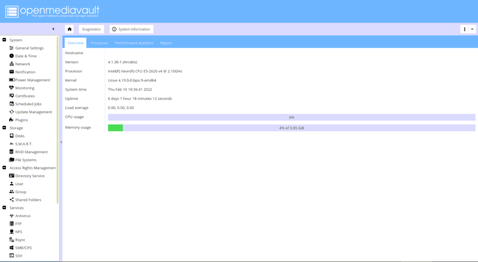Click the load average 0.00, 0.00, 0.00
The width and height of the screenshot is (478, 262).
point(121,108)
